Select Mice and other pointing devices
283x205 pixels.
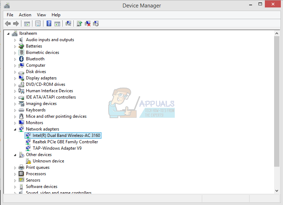[56, 116]
